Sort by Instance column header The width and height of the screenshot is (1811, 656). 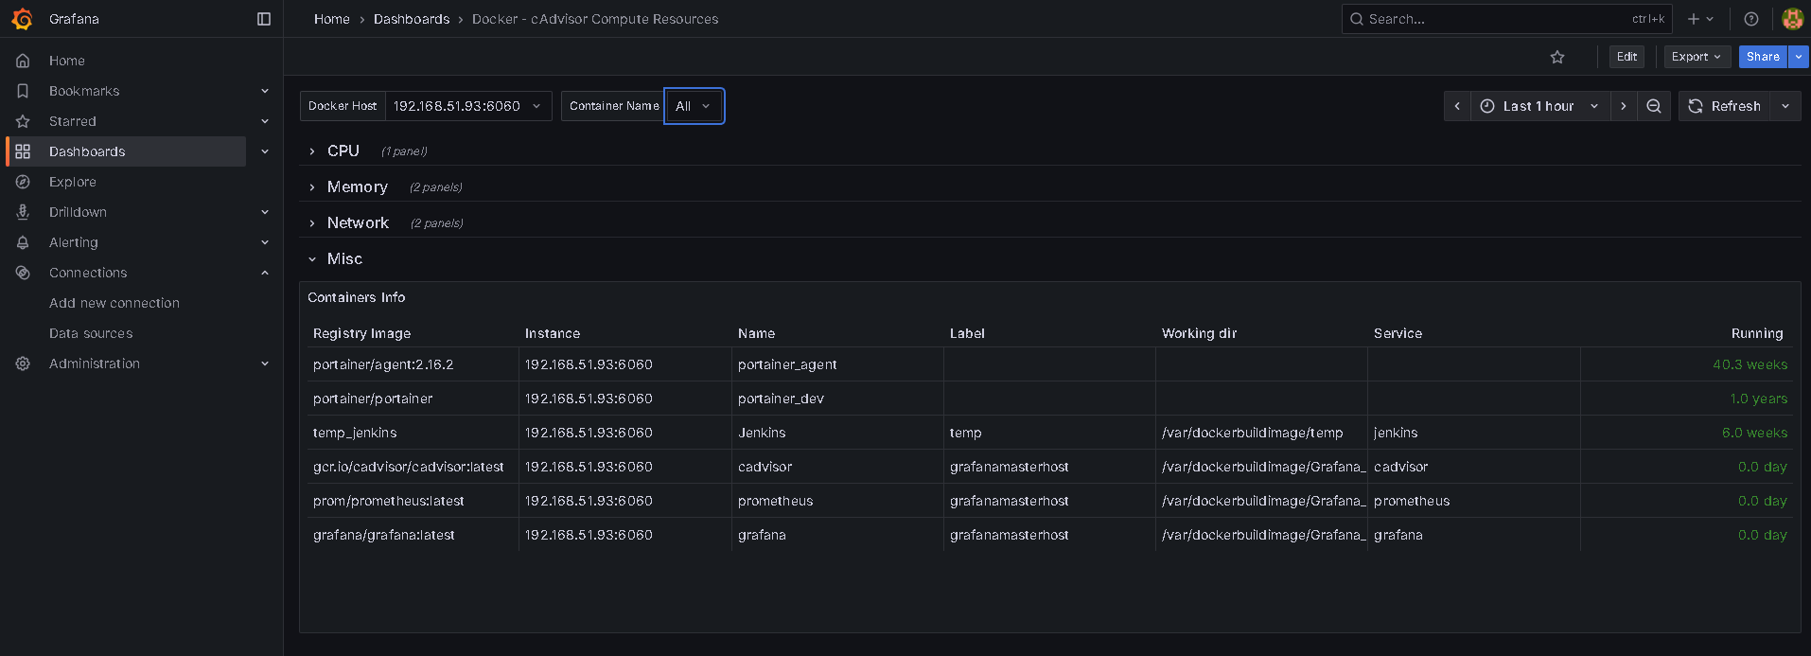pos(553,333)
